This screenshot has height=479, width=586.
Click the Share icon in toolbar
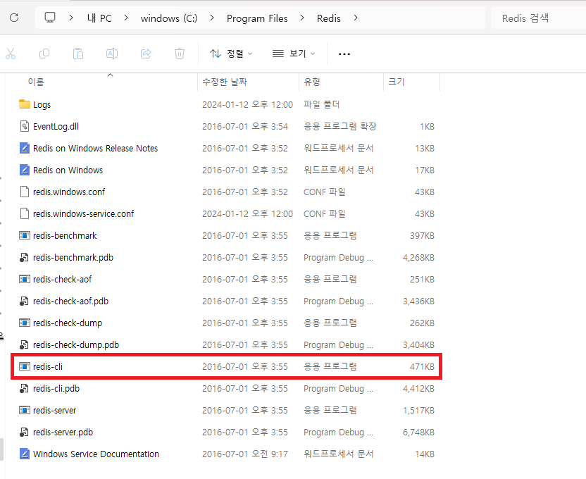click(146, 54)
